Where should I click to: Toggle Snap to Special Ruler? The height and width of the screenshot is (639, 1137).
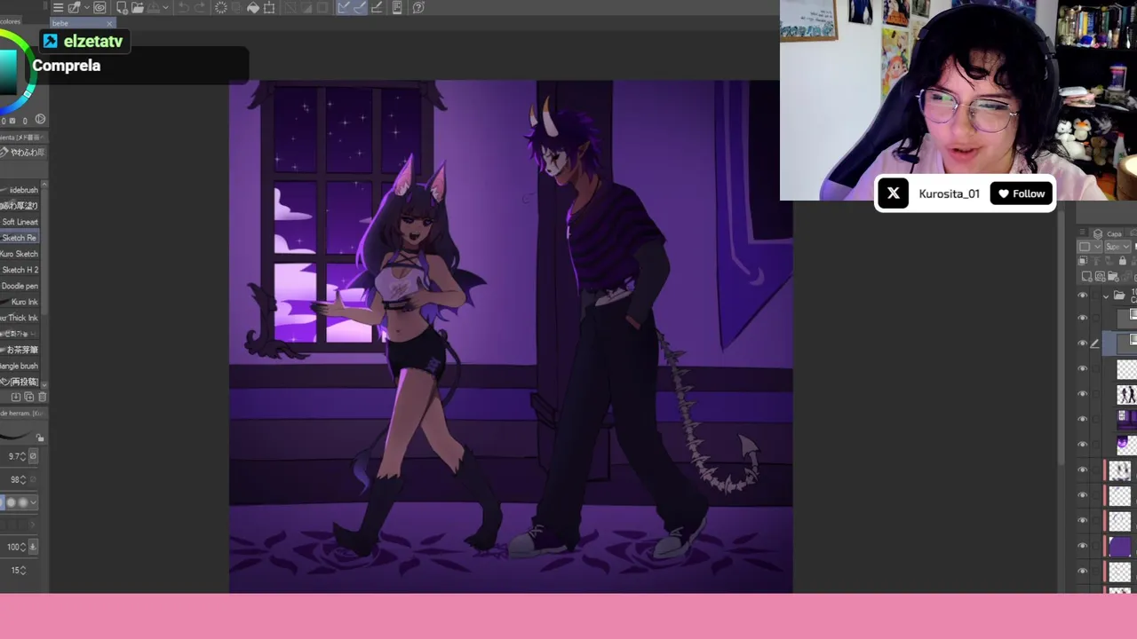tap(361, 7)
